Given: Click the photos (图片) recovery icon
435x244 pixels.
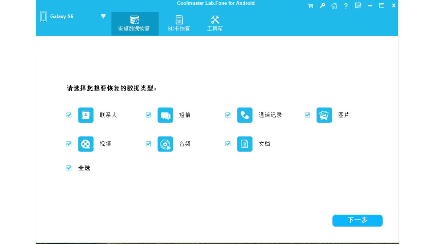Looking at the screenshot, I should tap(324, 115).
